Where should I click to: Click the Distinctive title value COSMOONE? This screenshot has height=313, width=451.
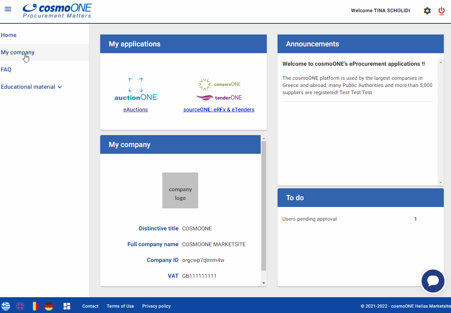pyautogui.click(x=197, y=229)
